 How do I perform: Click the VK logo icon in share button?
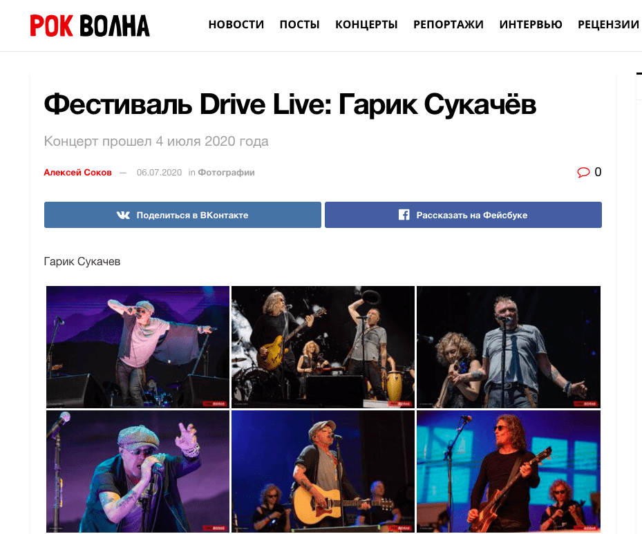(123, 215)
